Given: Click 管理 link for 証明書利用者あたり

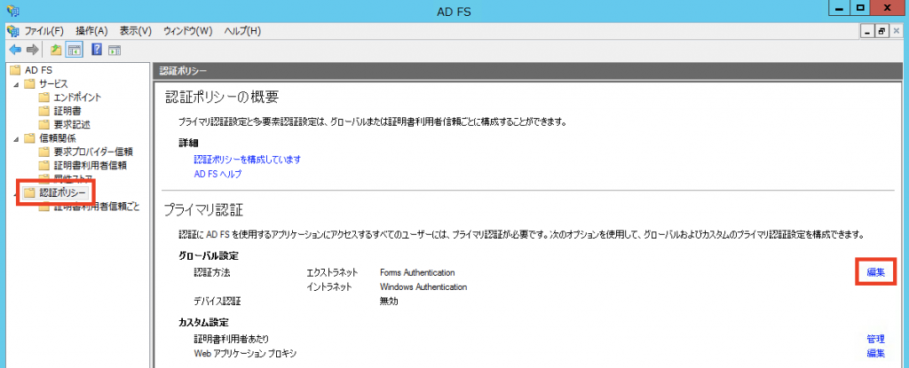Looking at the screenshot, I should [876, 339].
